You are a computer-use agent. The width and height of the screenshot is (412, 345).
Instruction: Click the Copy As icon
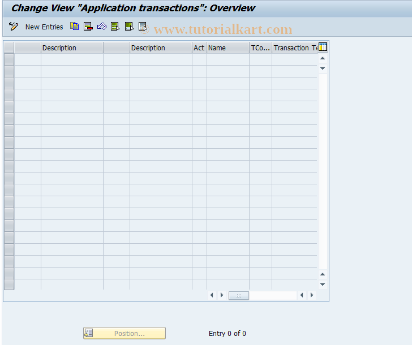74,27
